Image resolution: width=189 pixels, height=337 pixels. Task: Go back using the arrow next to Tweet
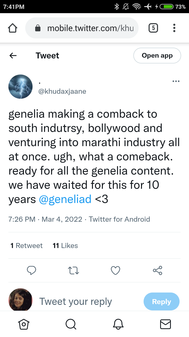point(13,56)
